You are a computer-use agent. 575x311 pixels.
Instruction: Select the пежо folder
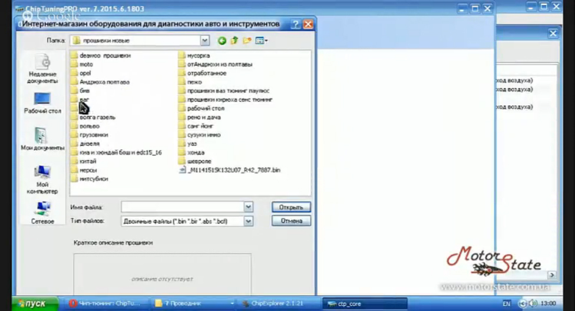[190, 82]
